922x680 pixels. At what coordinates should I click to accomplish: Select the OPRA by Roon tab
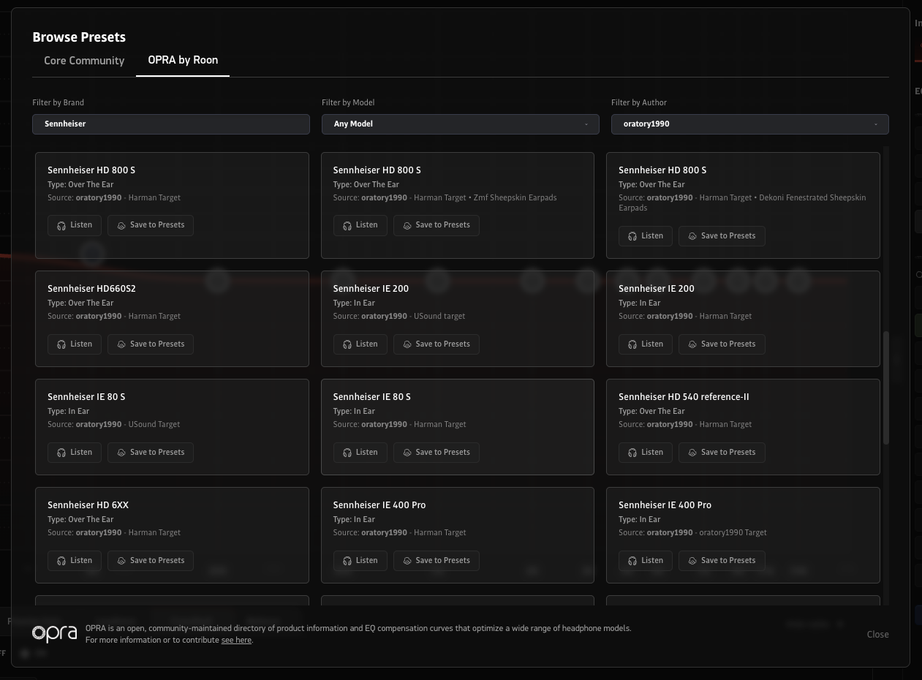pyautogui.click(x=183, y=61)
